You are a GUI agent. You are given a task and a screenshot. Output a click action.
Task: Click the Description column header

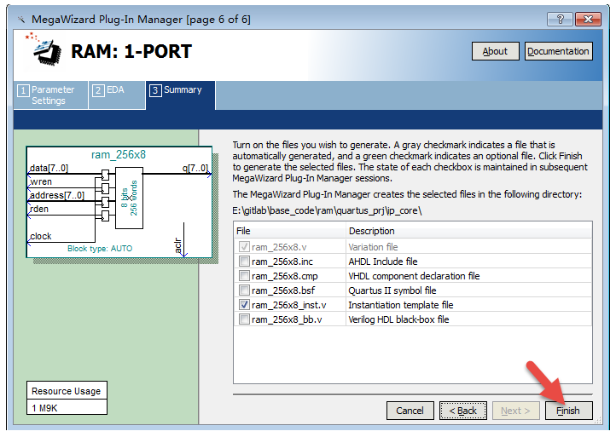pyautogui.click(x=469, y=231)
